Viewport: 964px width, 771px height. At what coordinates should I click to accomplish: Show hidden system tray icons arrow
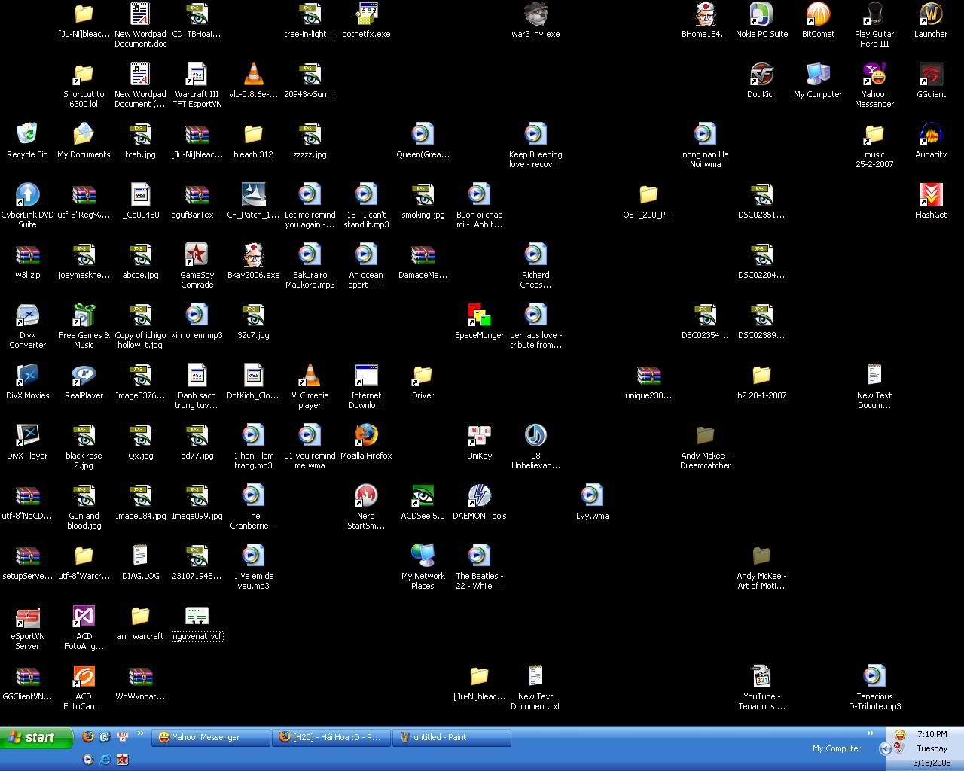tap(885, 748)
